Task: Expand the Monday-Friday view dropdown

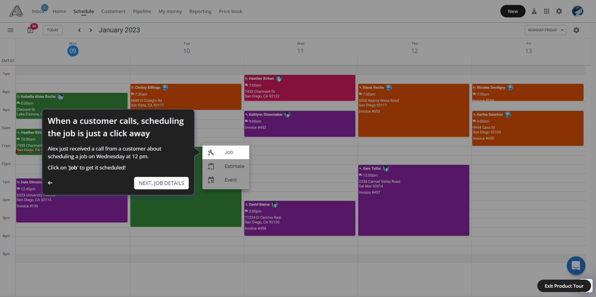Action: [x=545, y=30]
